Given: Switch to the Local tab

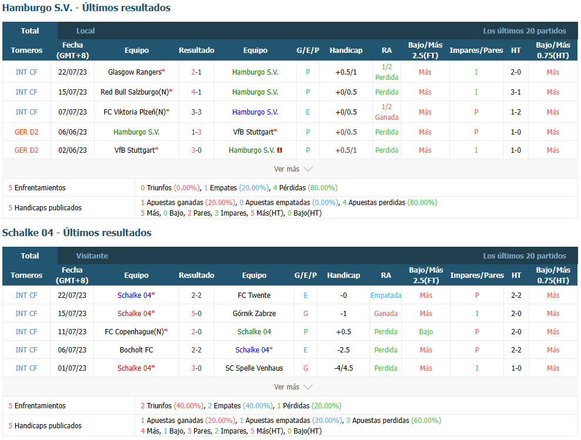Looking at the screenshot, I should (x=86, y=31).
